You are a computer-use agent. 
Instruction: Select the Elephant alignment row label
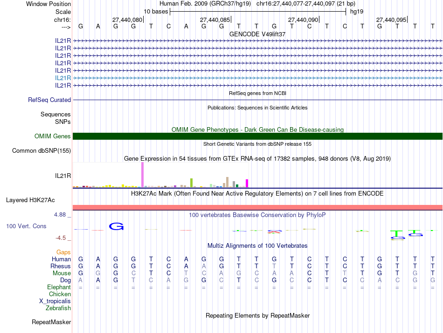coord(59,287)
